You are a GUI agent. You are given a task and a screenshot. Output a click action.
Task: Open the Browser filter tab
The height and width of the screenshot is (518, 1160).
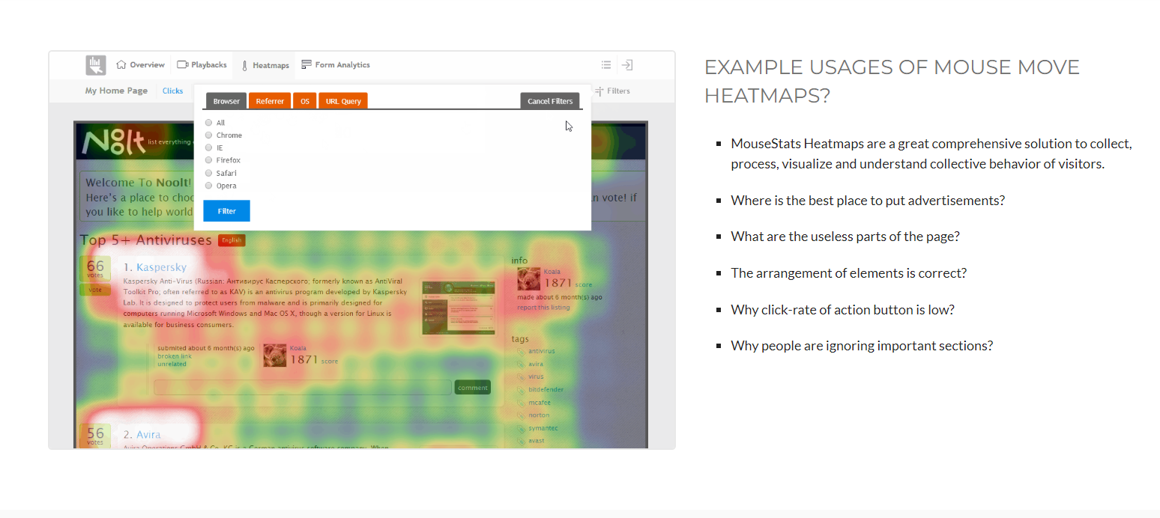point(226,100)
